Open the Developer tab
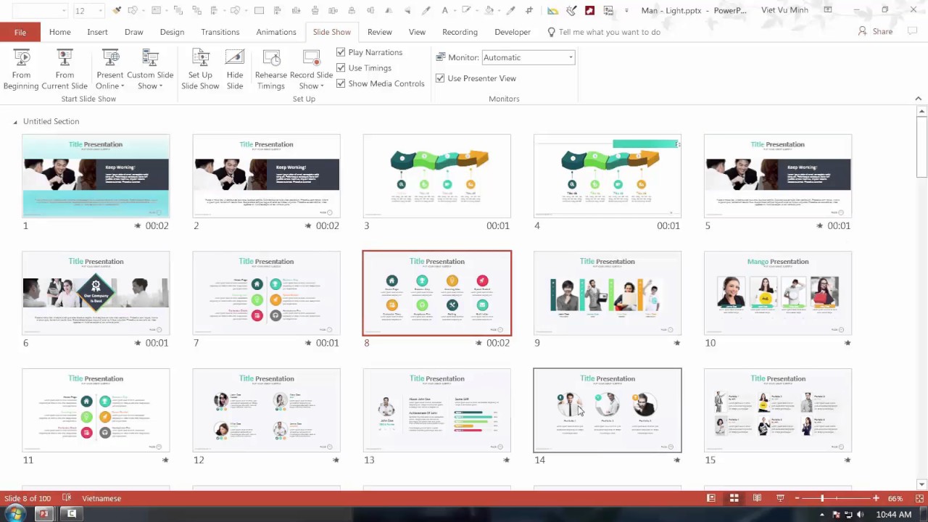Viewport: 928px width, 522px height. coord(513,32)
